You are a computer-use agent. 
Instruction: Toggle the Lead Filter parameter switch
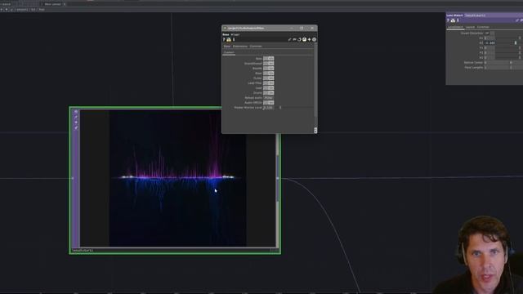269,83
